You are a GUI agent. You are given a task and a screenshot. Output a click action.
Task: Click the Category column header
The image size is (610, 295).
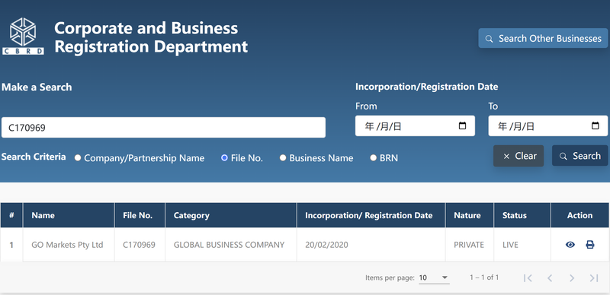[231, 215]
